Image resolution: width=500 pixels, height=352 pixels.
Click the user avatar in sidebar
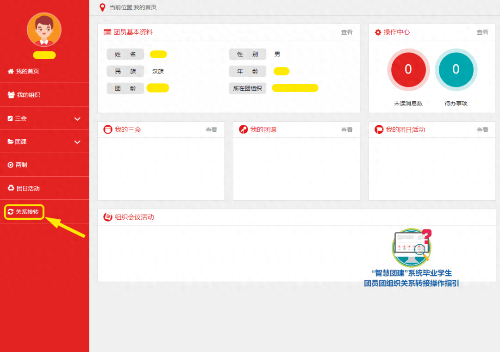[x=44, y=30]
